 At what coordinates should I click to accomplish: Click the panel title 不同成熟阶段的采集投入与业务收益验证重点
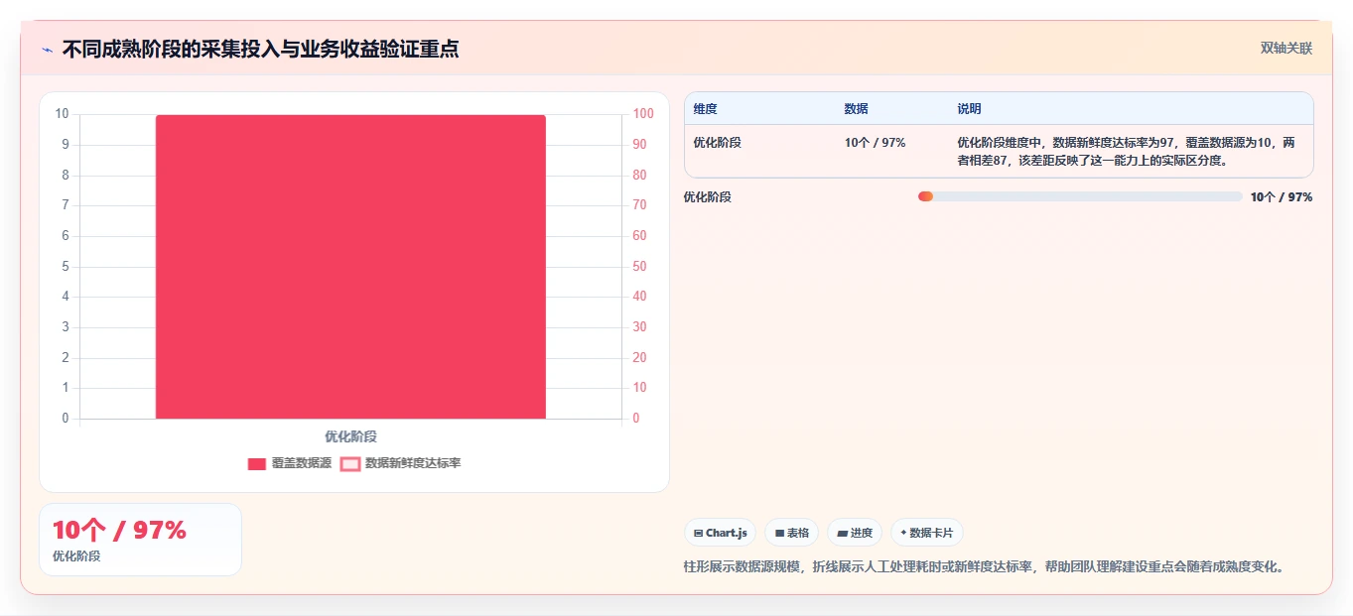click(x=260, y=49)
